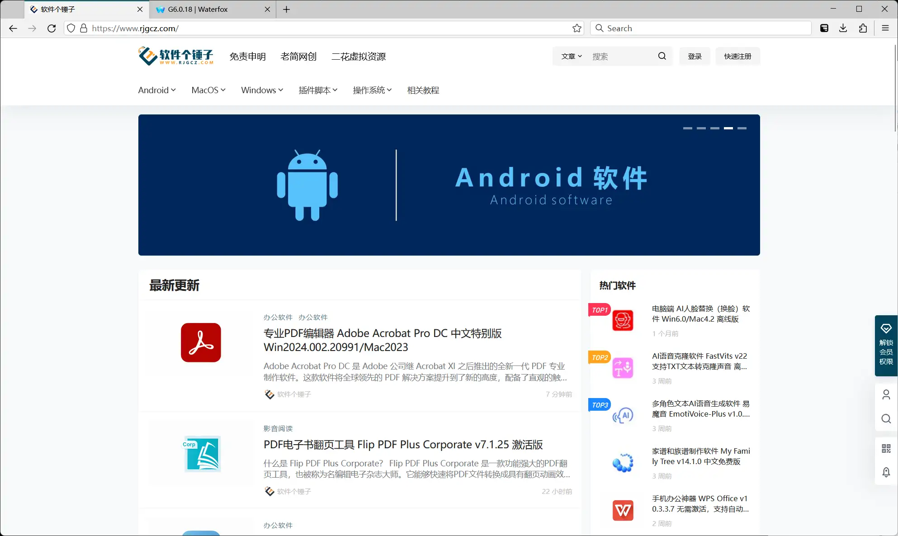Click the 快速注册 register button
Image resolution: width=898 pixels, height=536 pixels.
(737, 57)
